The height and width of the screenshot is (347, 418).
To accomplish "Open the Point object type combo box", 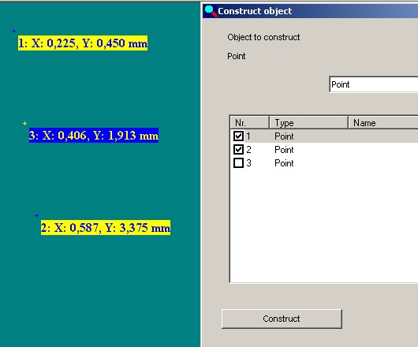I will pyautogui.click(x=374, y=84).
